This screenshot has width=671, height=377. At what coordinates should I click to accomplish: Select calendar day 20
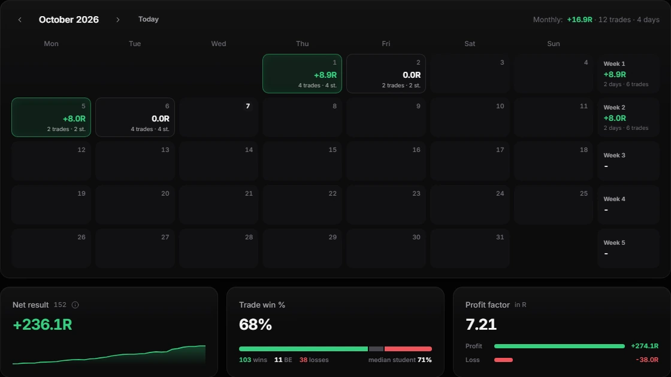coord(135,204)
